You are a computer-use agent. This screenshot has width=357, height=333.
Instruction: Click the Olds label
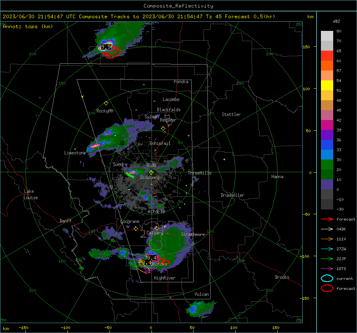coord(151,165)
